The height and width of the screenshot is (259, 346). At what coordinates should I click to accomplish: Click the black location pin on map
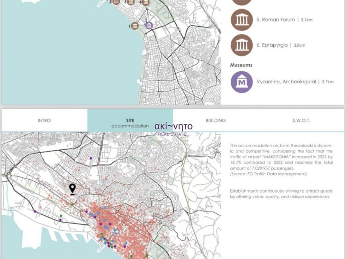click(72, 189)
